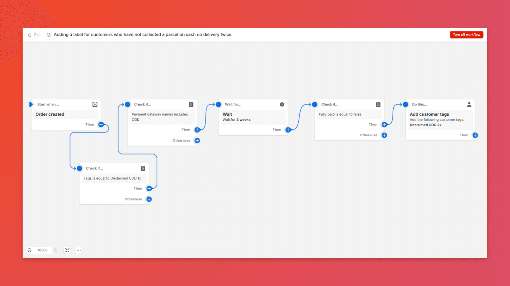Click input connector dot of Wait for card
This screenshot has height=286, width=510.
218,104
